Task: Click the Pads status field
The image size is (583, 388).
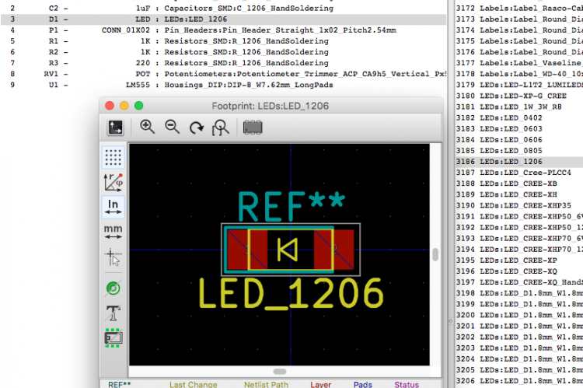Action: point(362,384)
